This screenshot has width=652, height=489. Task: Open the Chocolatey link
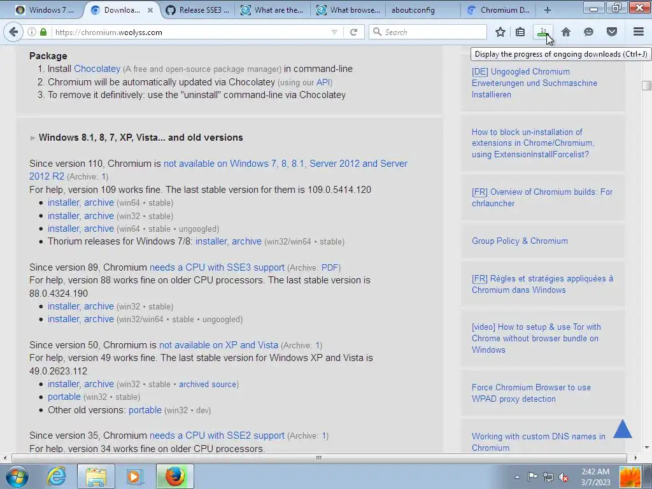[97, 69]
